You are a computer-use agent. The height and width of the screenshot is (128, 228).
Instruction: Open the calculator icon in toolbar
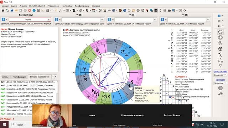[38, 10]
